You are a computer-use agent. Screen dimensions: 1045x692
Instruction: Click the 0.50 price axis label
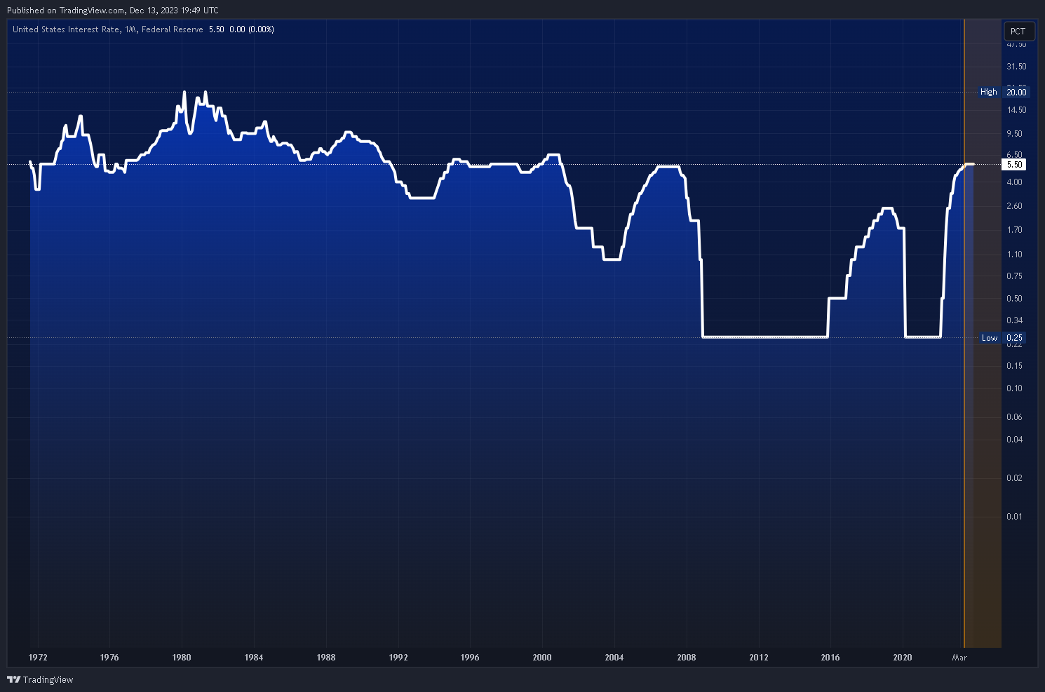coord(1014,299)
